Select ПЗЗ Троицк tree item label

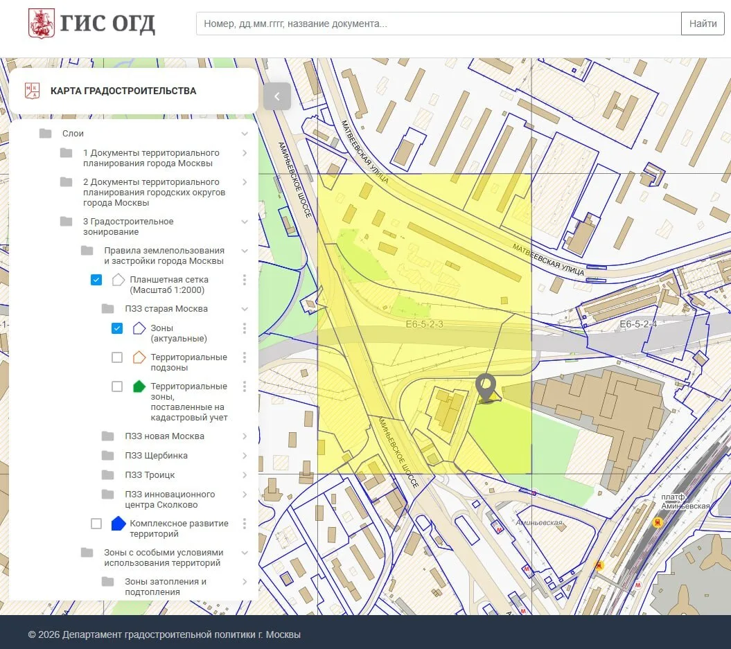pyautogui.click(x=150, y=474)
